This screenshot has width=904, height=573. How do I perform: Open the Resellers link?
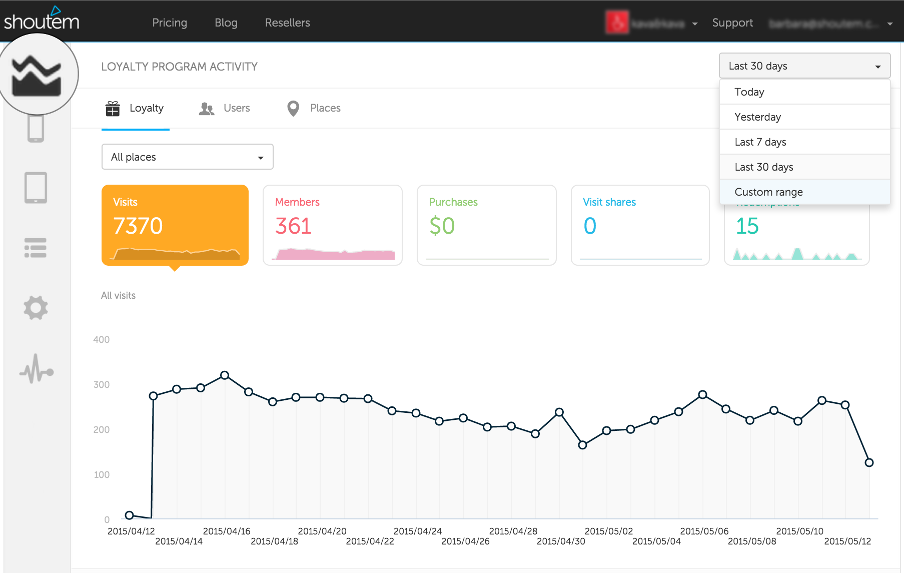pyautogui.click(x=288, y=23)
